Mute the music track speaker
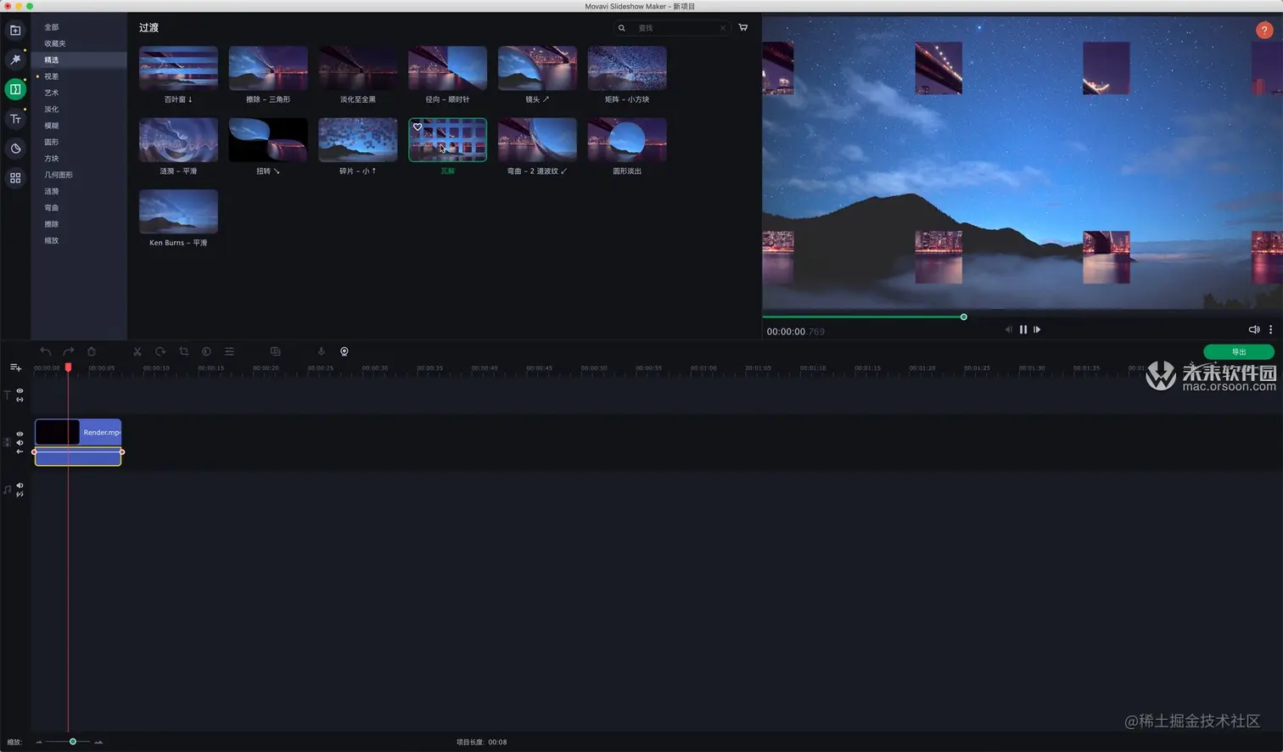This screenshot has width=1283, height=752. click(20, 485)
